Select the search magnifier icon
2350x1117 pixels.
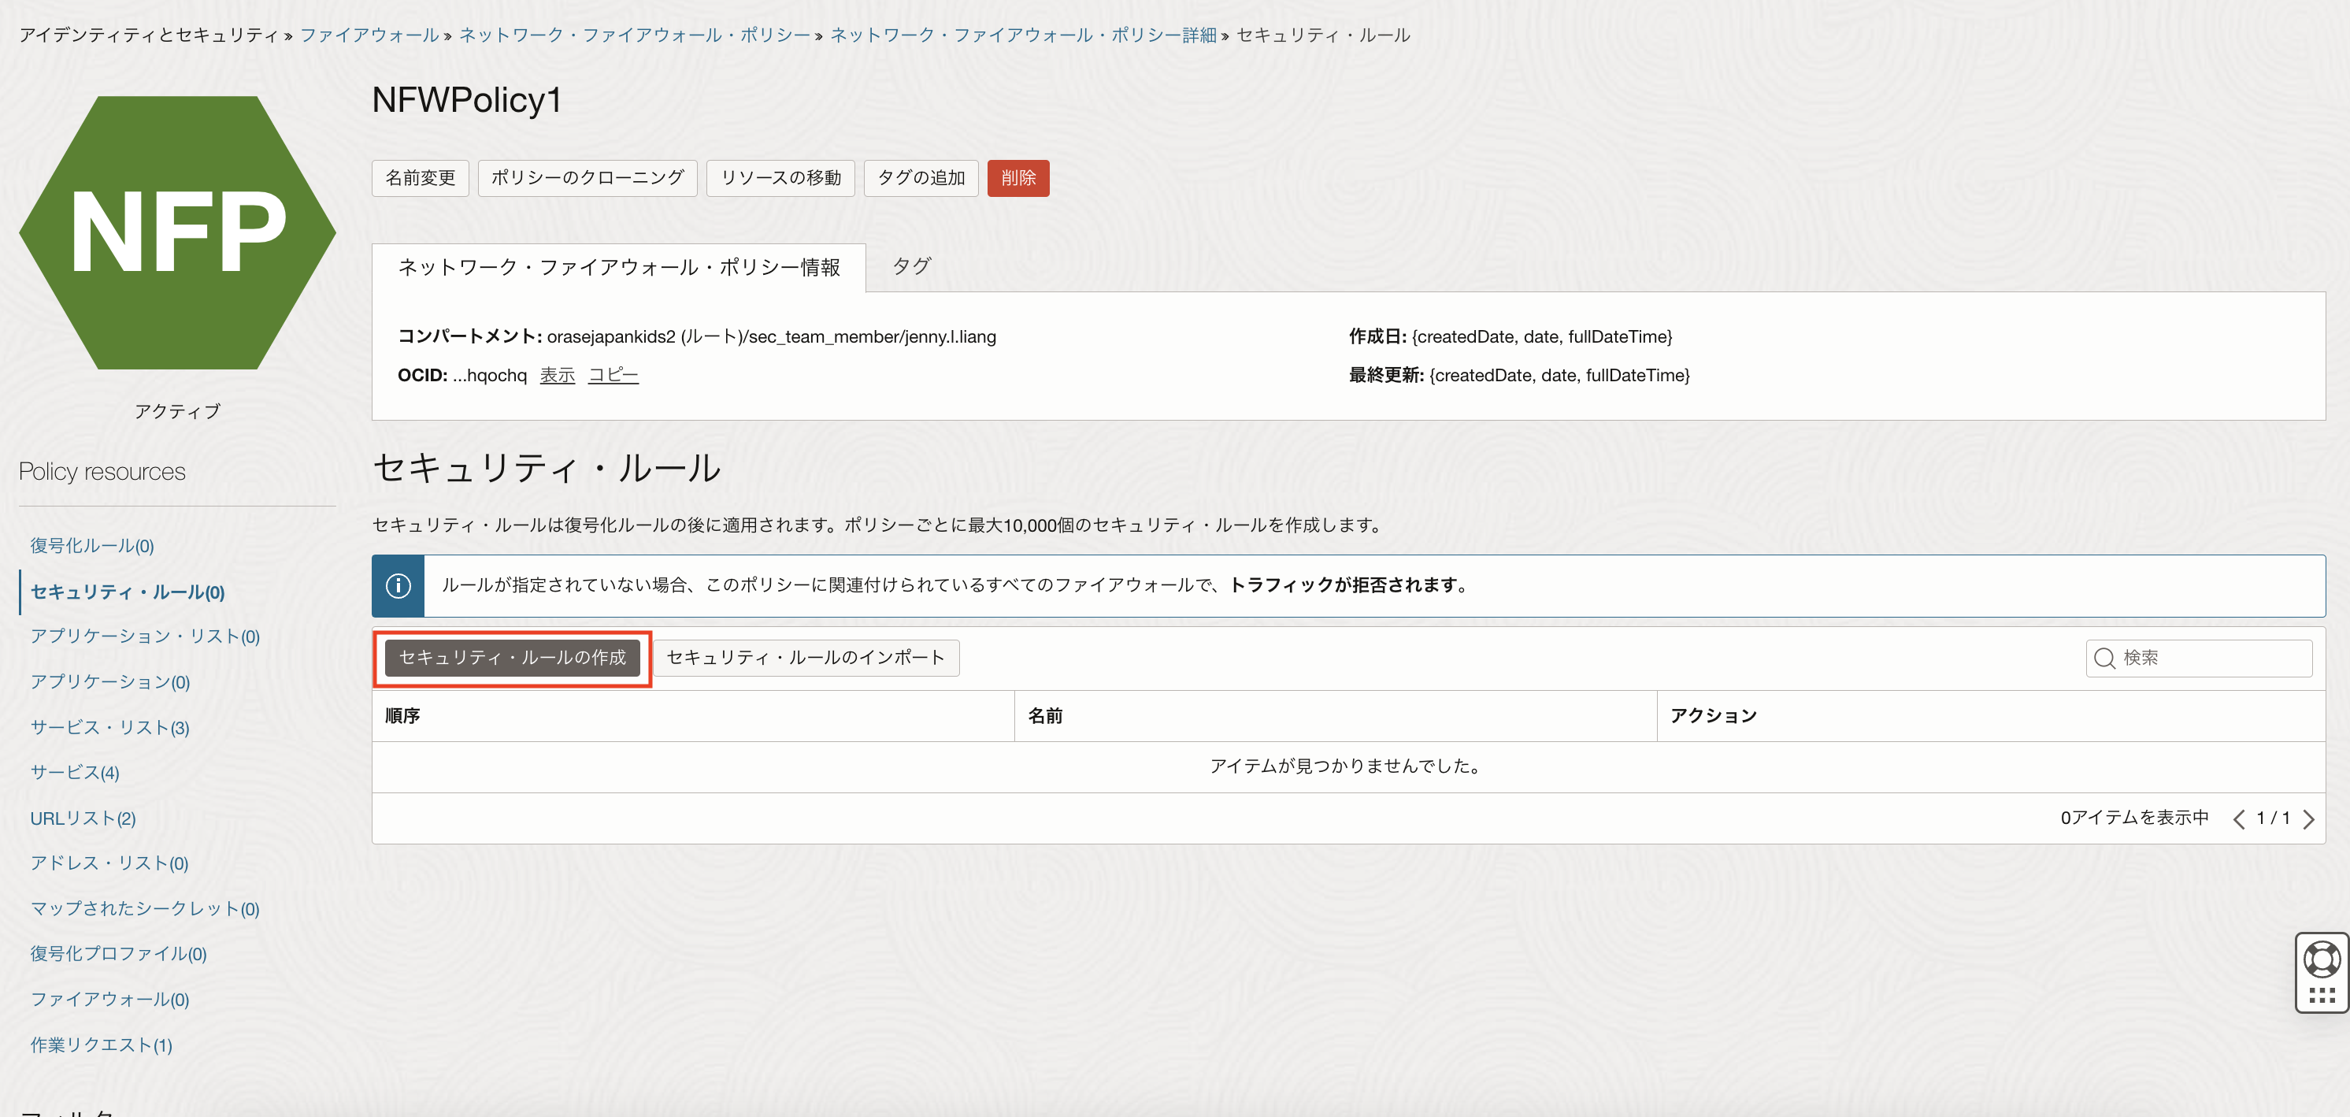click(x=2104, y=657)
